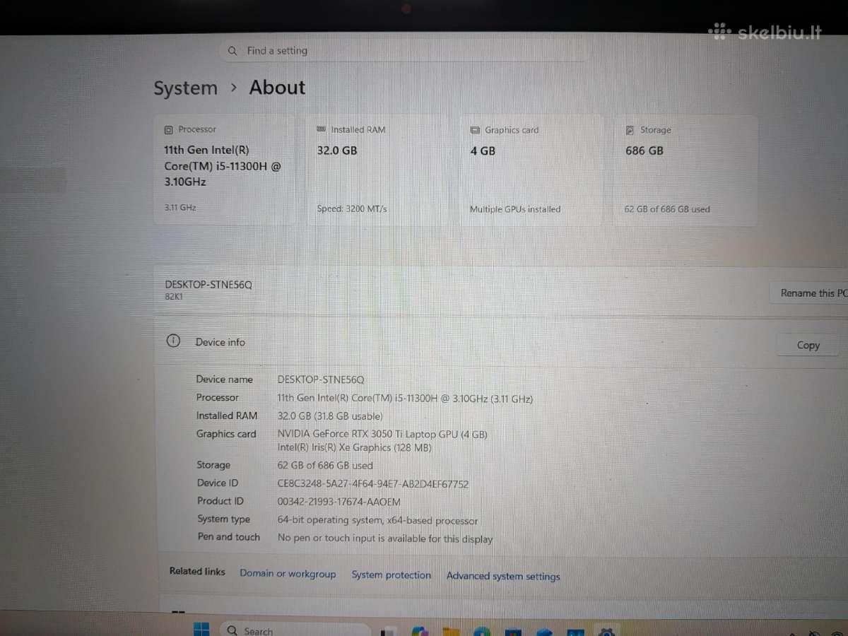The image size is (848, 636).
Task: Click the 32.0 GB RAM value on the card
Action: pos(337,151)
